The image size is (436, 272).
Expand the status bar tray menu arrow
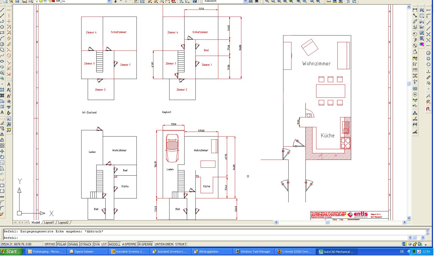coord(426,245)
